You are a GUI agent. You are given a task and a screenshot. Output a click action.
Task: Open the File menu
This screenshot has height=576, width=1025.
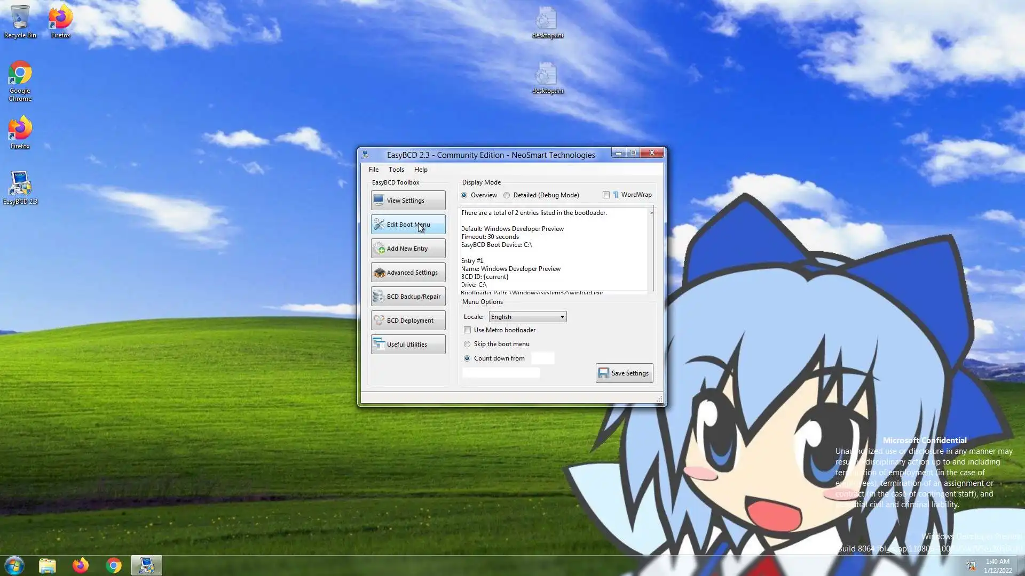pyautogui.click(x=374, y=170)
